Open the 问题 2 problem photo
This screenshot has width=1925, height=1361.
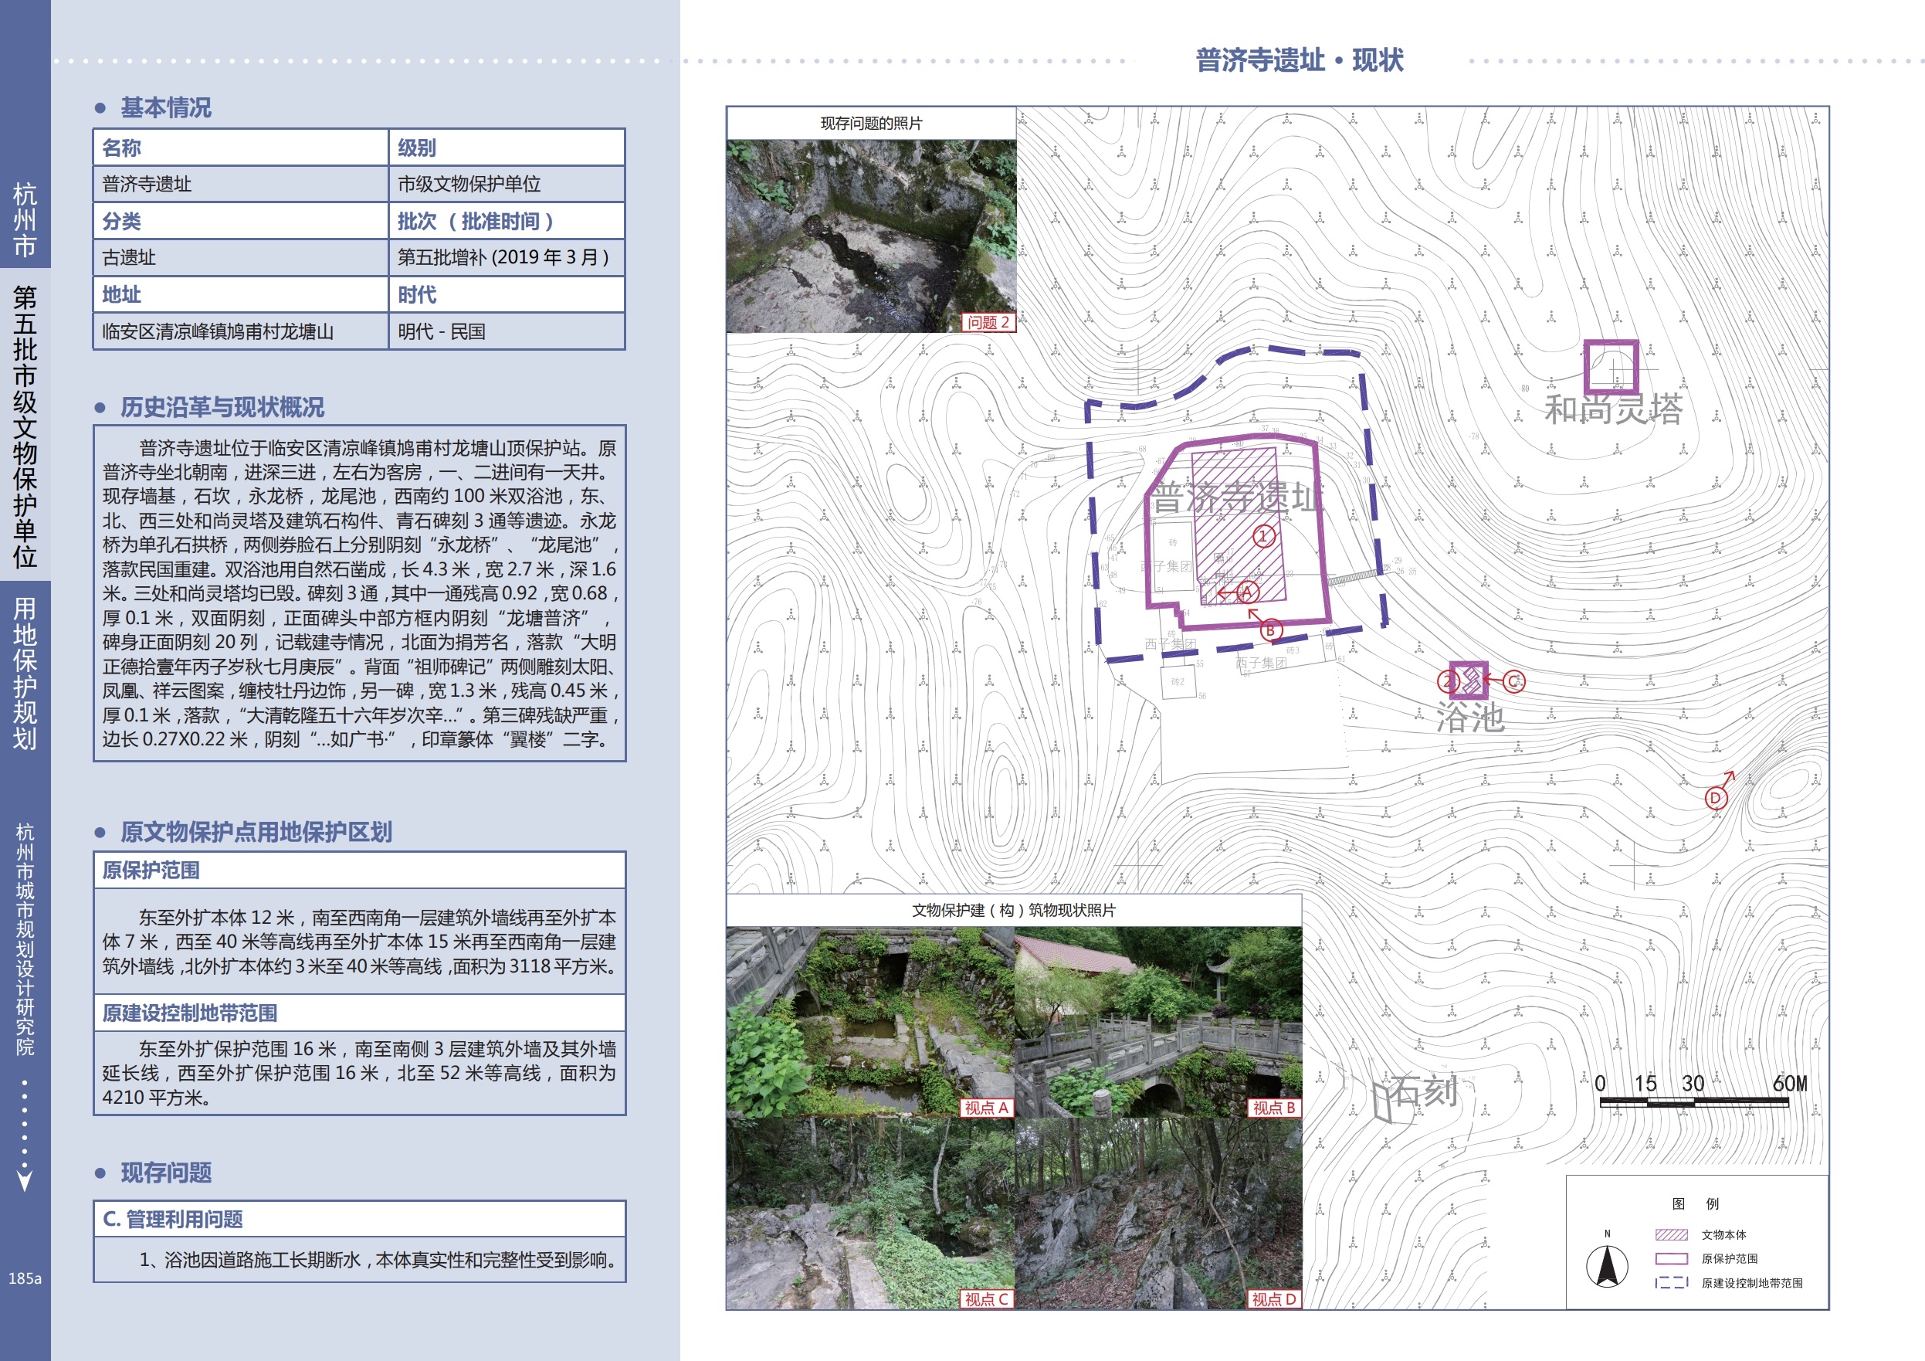coord(870,236)
